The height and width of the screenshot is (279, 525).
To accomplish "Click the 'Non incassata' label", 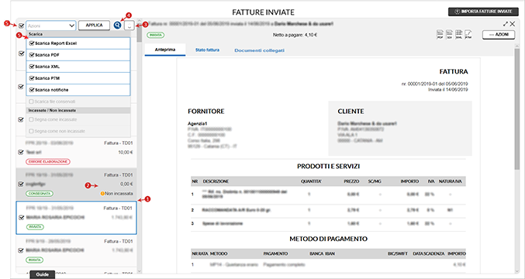I will [x=119, y=193].
